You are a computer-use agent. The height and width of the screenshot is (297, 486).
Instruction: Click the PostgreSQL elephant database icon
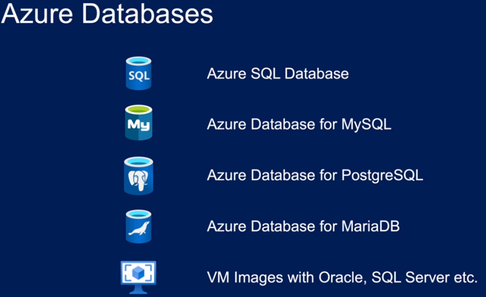click(138, 175)
